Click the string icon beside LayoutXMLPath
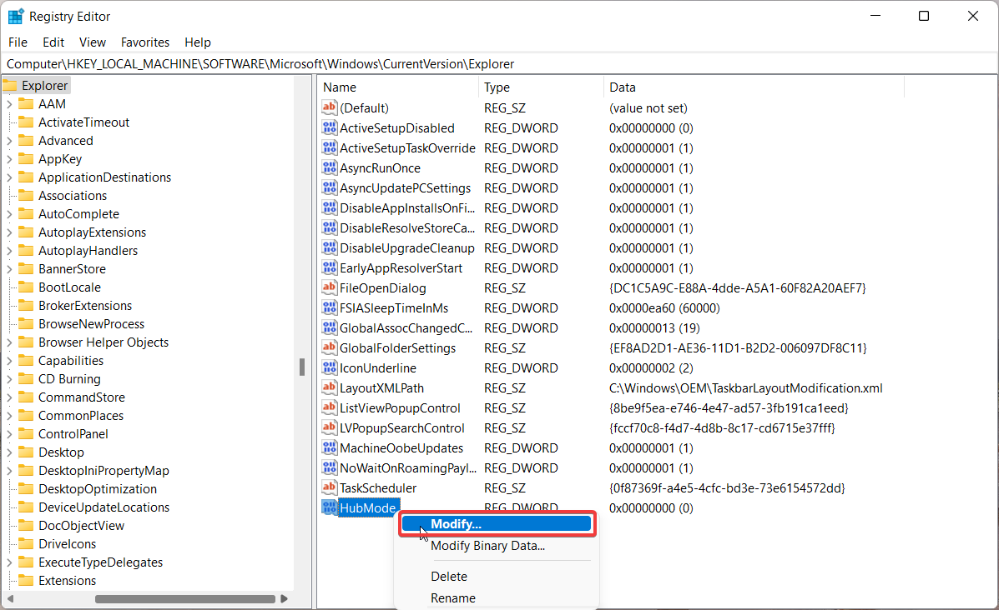The height and width of the screenshot is (610, 999). 330,388
